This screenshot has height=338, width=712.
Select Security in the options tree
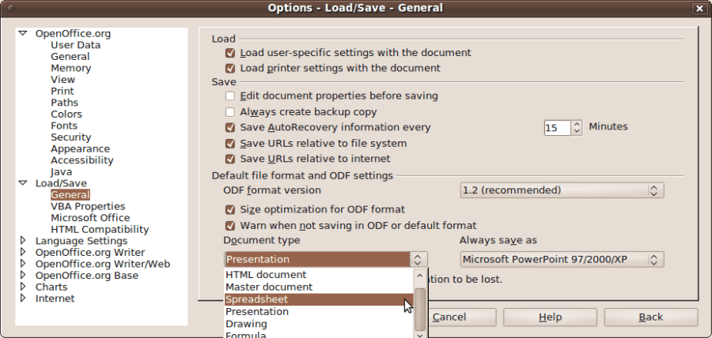[x=71, y=137]
